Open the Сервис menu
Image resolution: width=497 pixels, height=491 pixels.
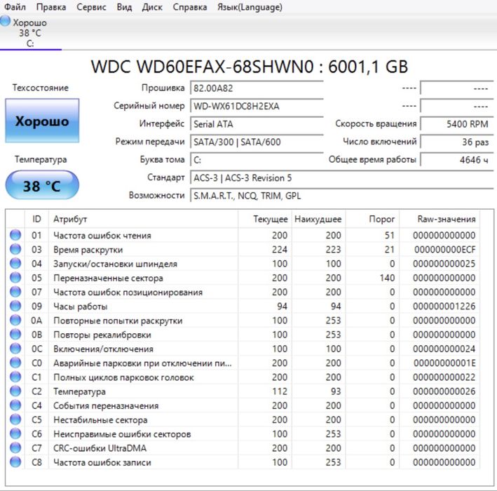coord(91,7)
